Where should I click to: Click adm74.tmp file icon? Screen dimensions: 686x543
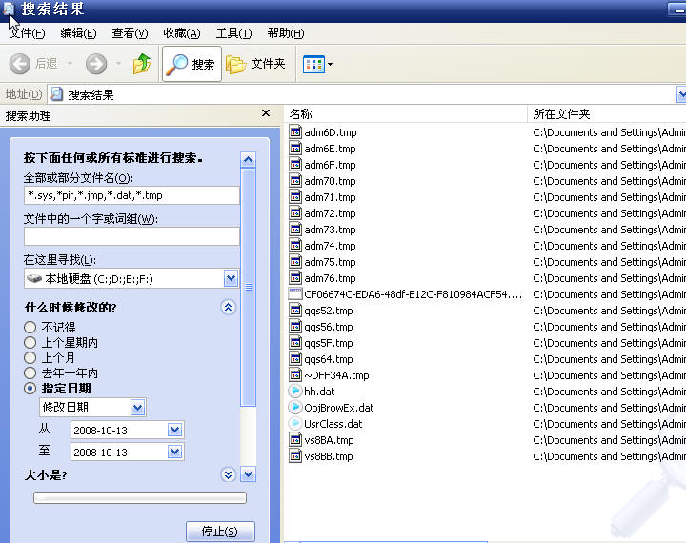click(x=295, y=245)
